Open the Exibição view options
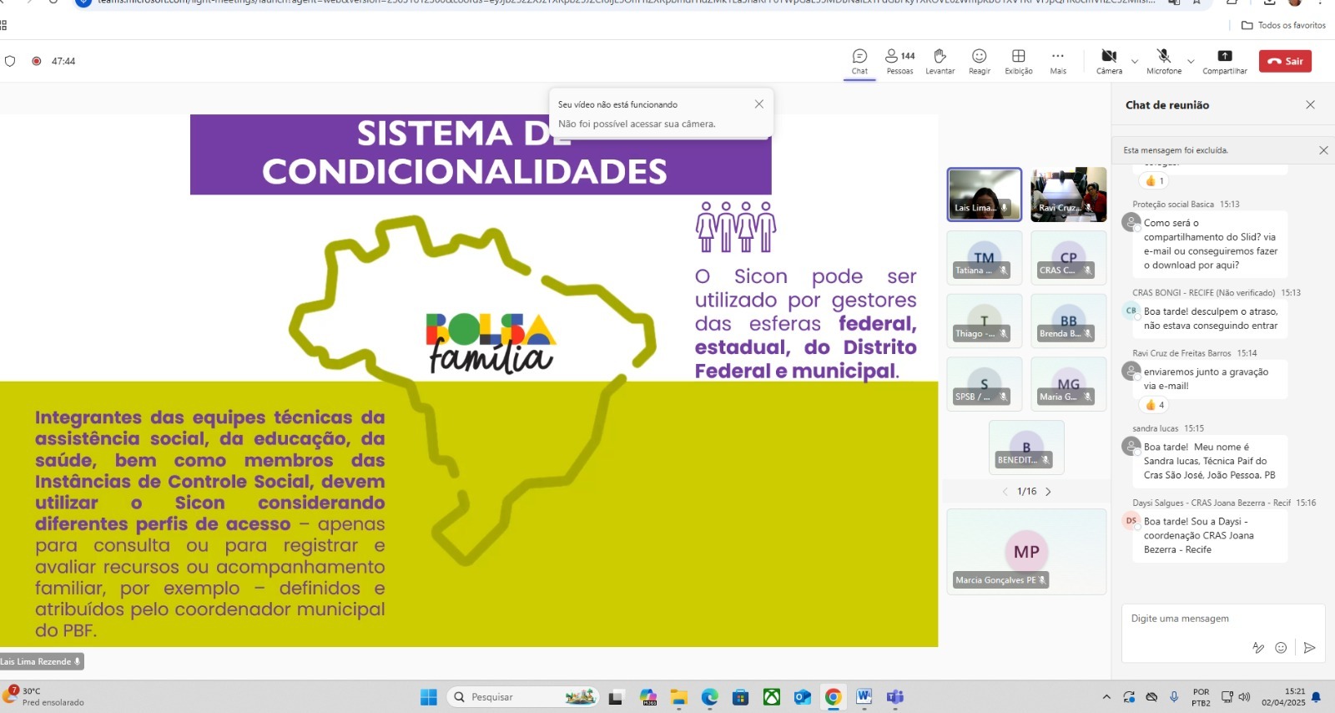Screen dimensions: 1335x713 (x=1018, y=61)
